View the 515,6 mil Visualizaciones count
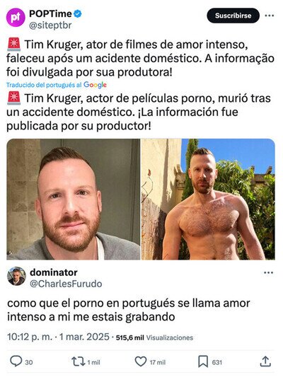The width and height of the screenshot is (283, 377). click(154, 337)
